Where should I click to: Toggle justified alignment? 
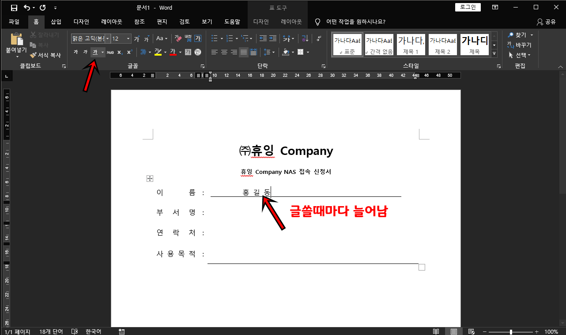pyautogui.click(x=244, y=52)
